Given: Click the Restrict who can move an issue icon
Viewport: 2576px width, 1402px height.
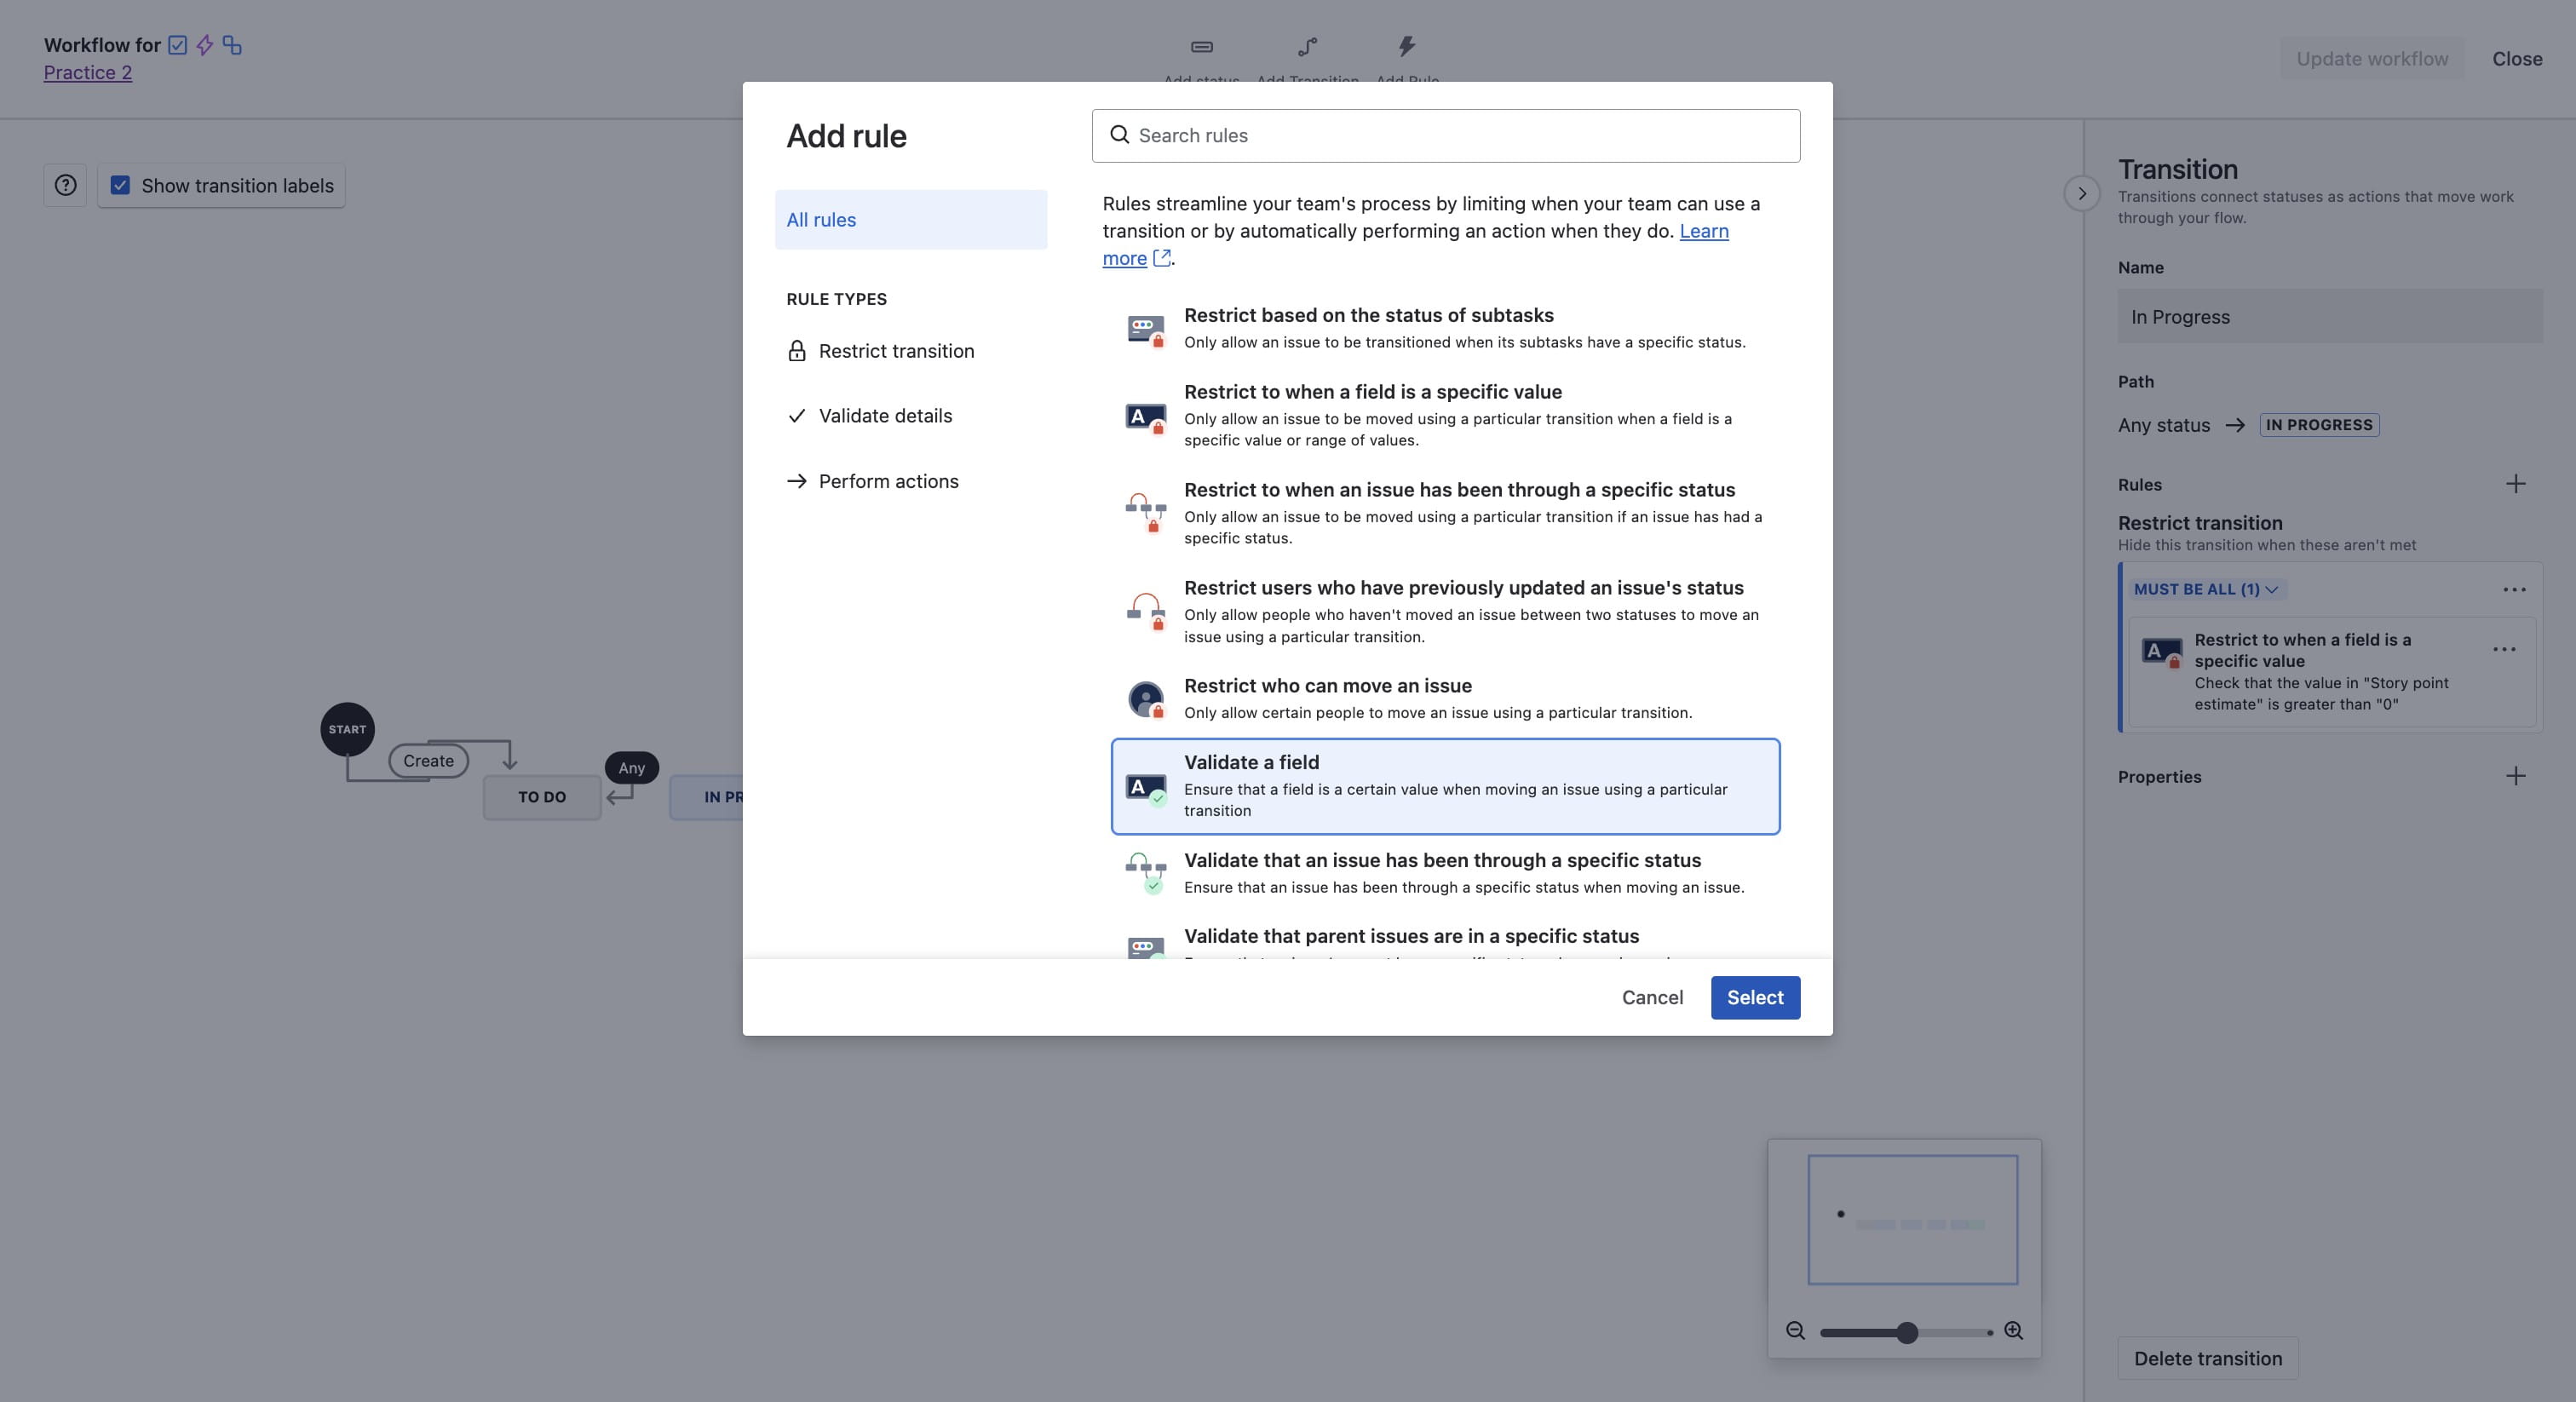Looking at the screenshot, I should pos(1146,699).
